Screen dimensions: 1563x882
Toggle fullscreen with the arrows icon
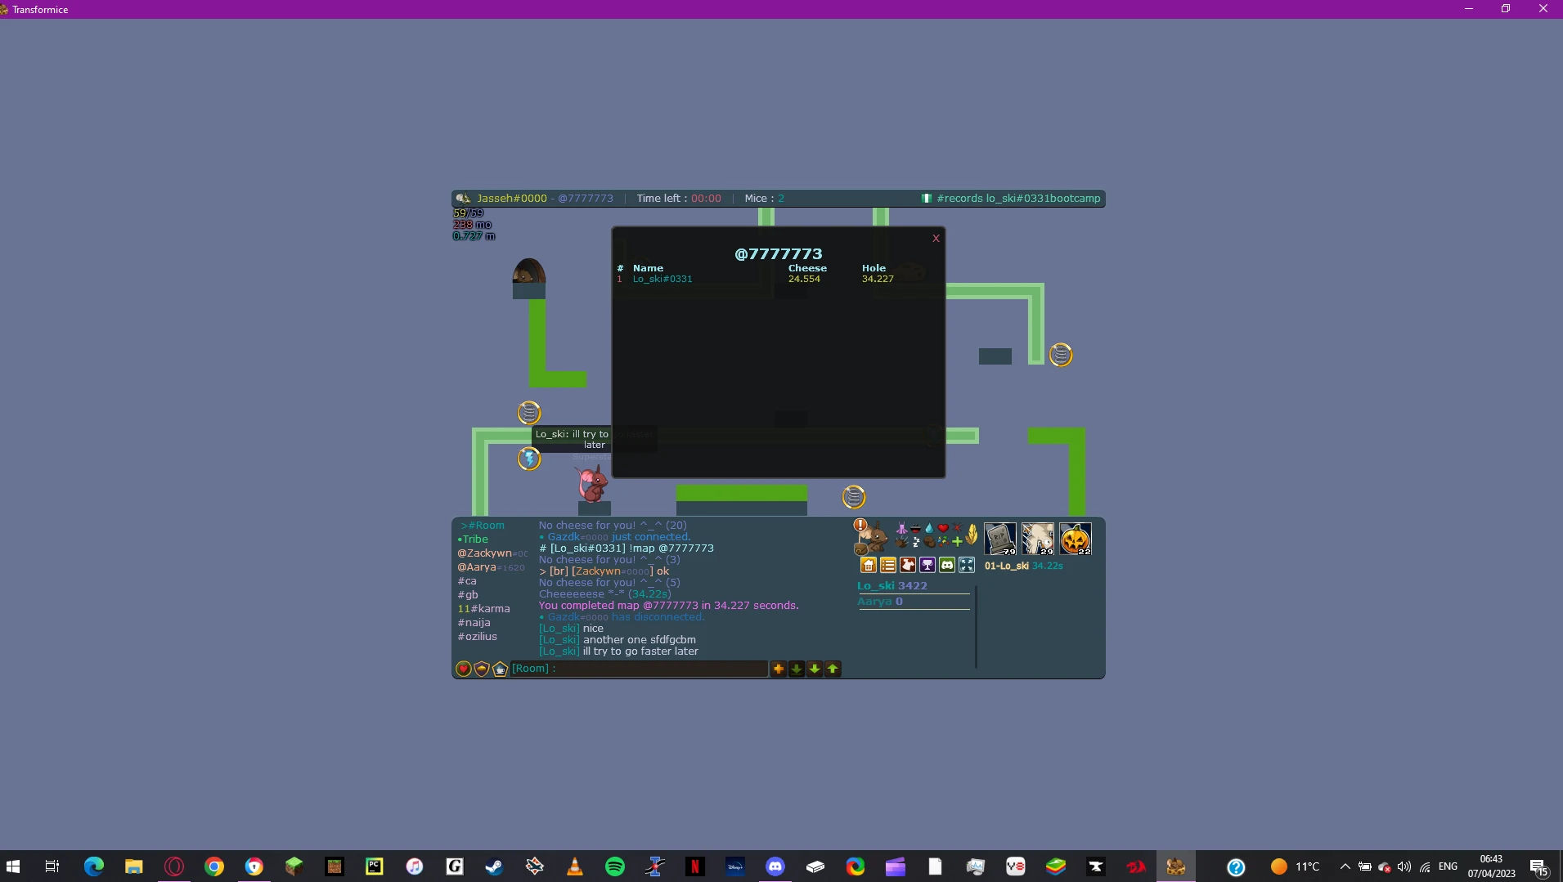coord(967,565)
